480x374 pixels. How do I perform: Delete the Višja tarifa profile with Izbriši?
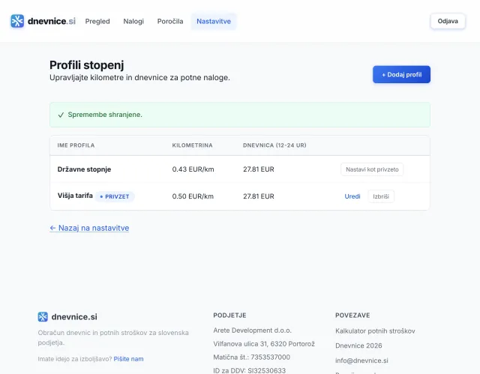pyautogui.click(x=381, y=196)
